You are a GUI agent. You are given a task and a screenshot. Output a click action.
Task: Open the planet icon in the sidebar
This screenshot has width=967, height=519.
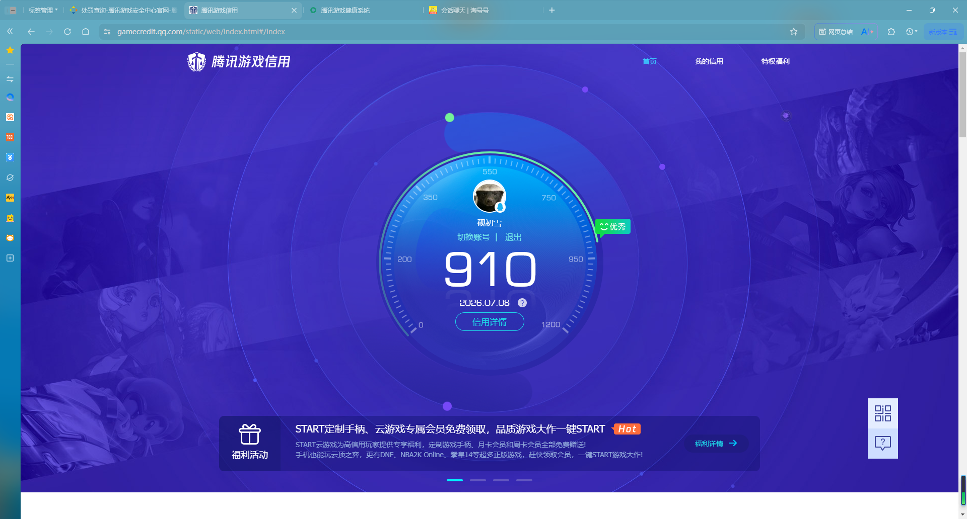(x=10, y=178)
